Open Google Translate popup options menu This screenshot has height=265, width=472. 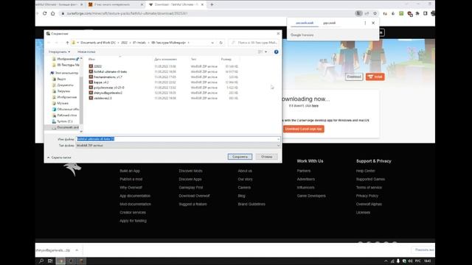coord(365,23)
